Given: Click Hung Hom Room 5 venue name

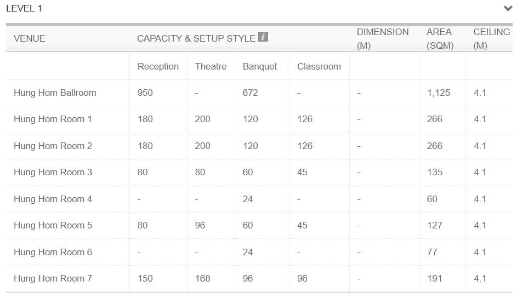Looking at the screenshot, I should (53, 226).
